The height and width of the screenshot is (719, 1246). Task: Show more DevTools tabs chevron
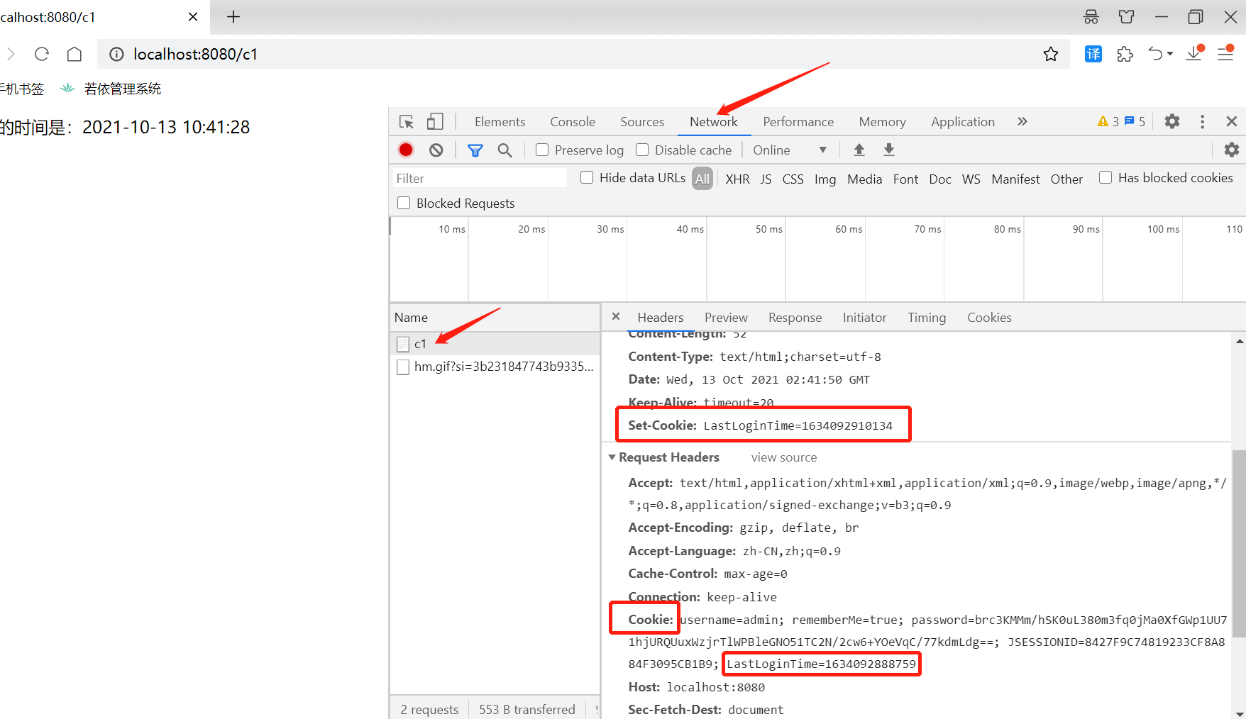tap(1022, 121)
